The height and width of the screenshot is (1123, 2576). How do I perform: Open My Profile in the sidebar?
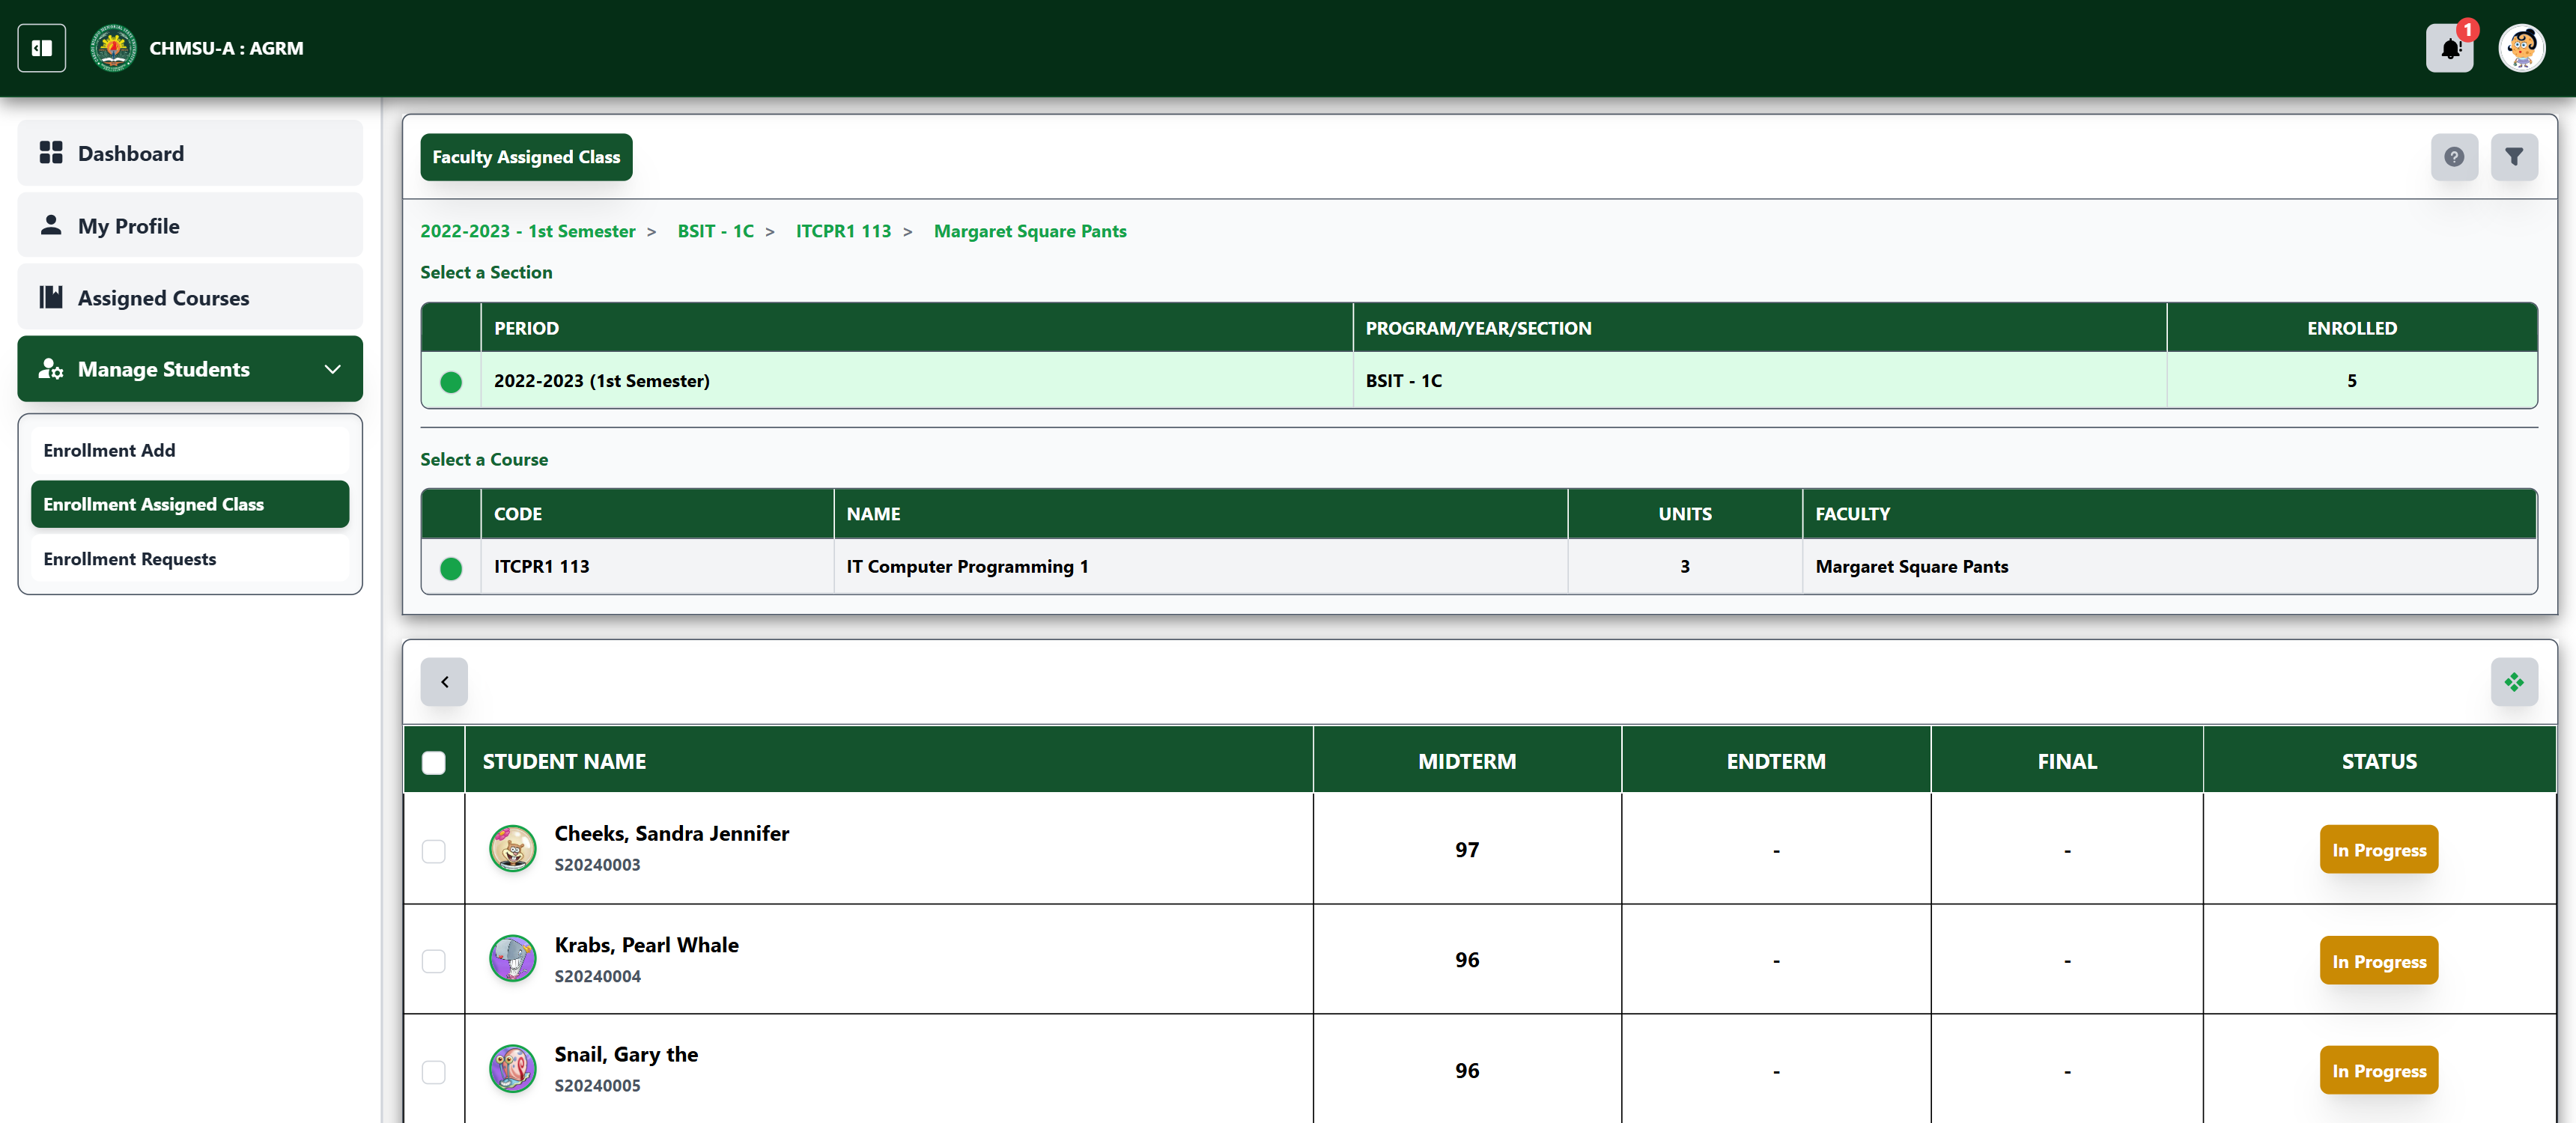click(x=190, y=225)
